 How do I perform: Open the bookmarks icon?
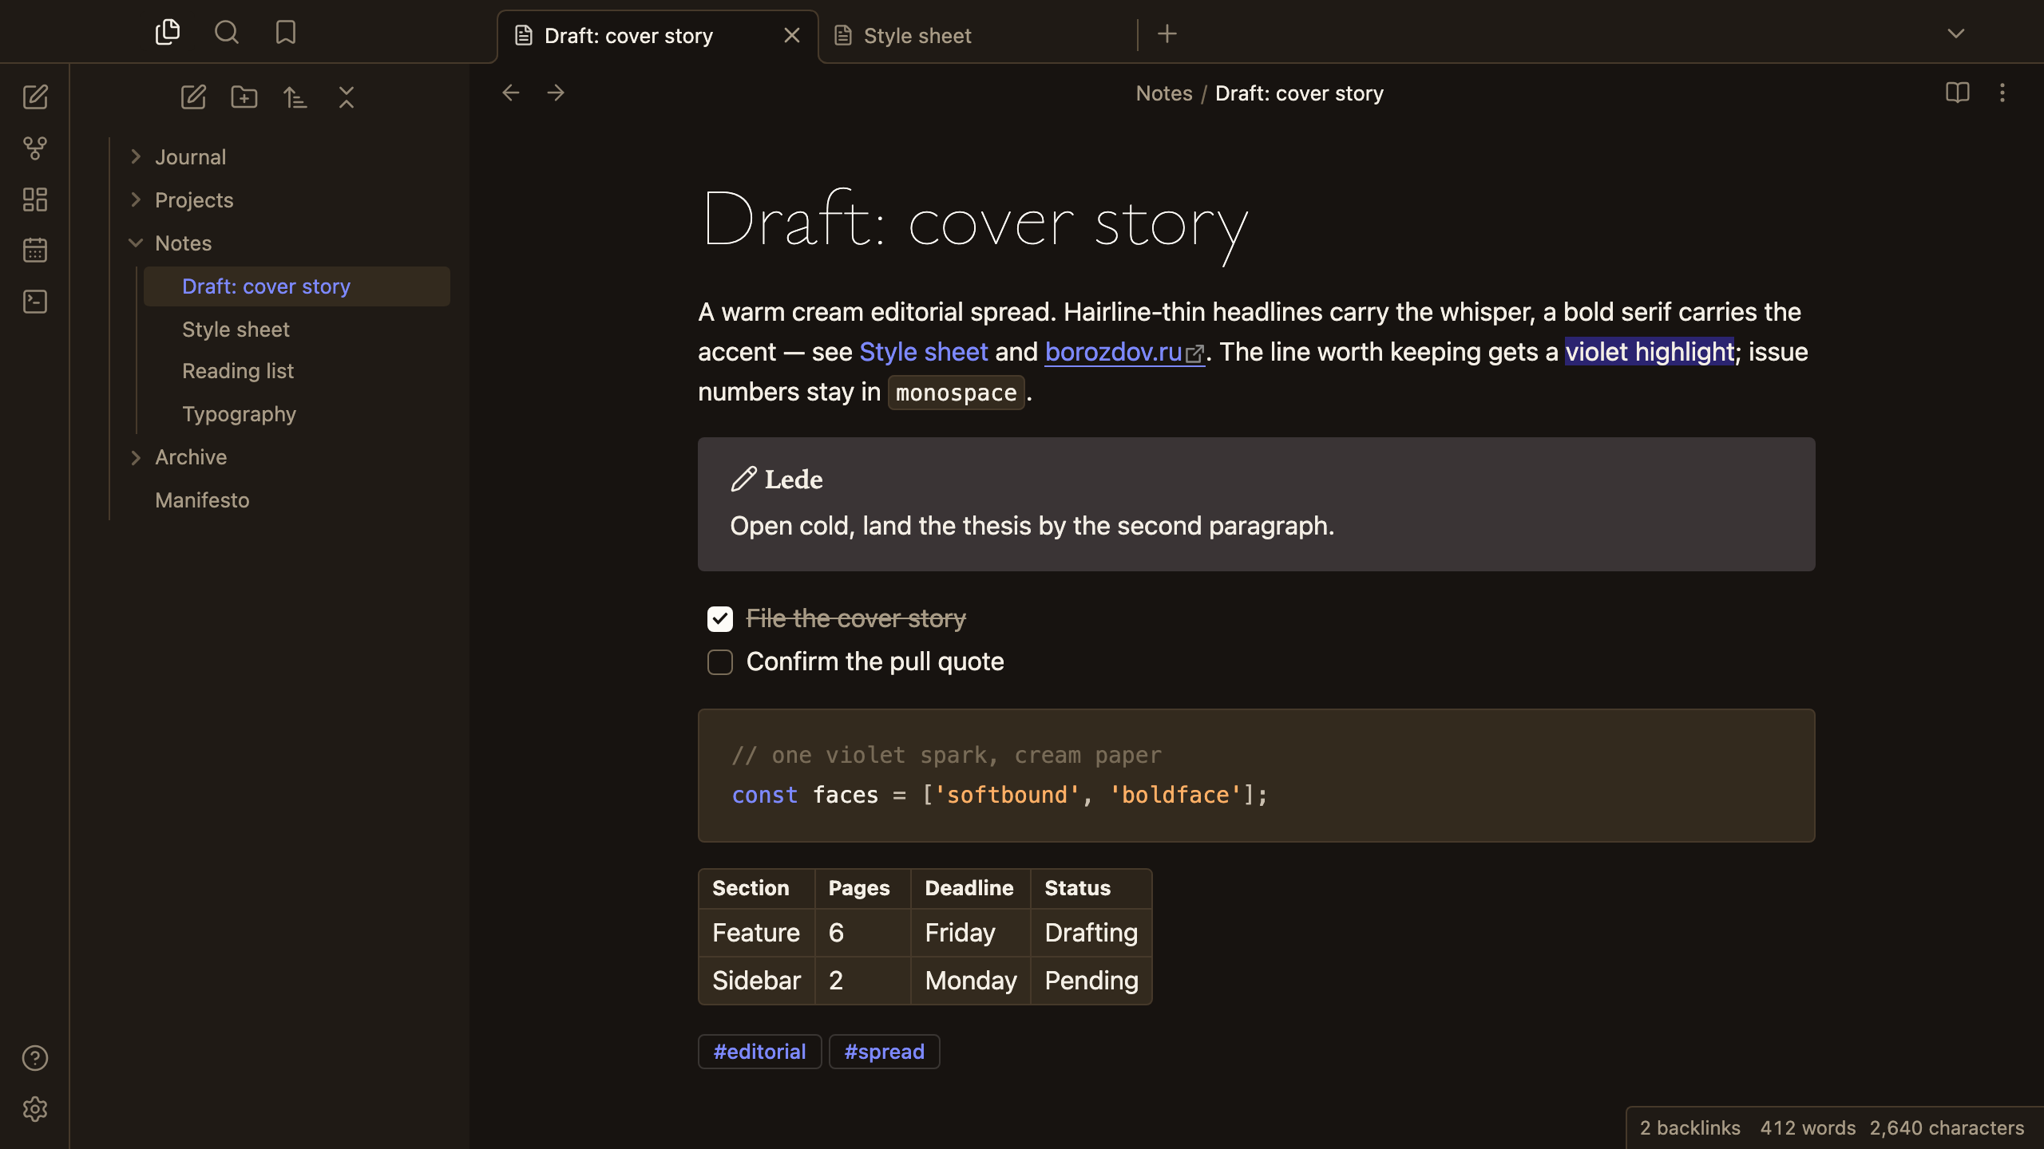point(286,33)
